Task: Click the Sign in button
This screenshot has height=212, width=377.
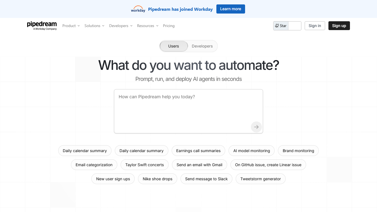Action: tap(315, 26)
